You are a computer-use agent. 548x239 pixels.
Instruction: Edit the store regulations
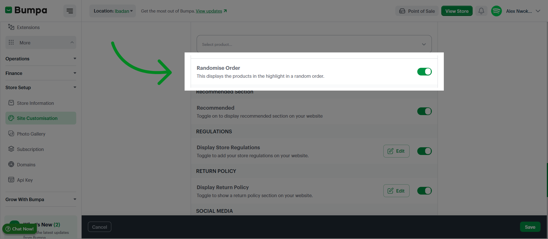(396, 151)
